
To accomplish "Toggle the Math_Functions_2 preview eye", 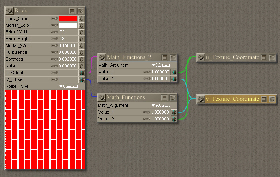I will (x=173, y=58).
